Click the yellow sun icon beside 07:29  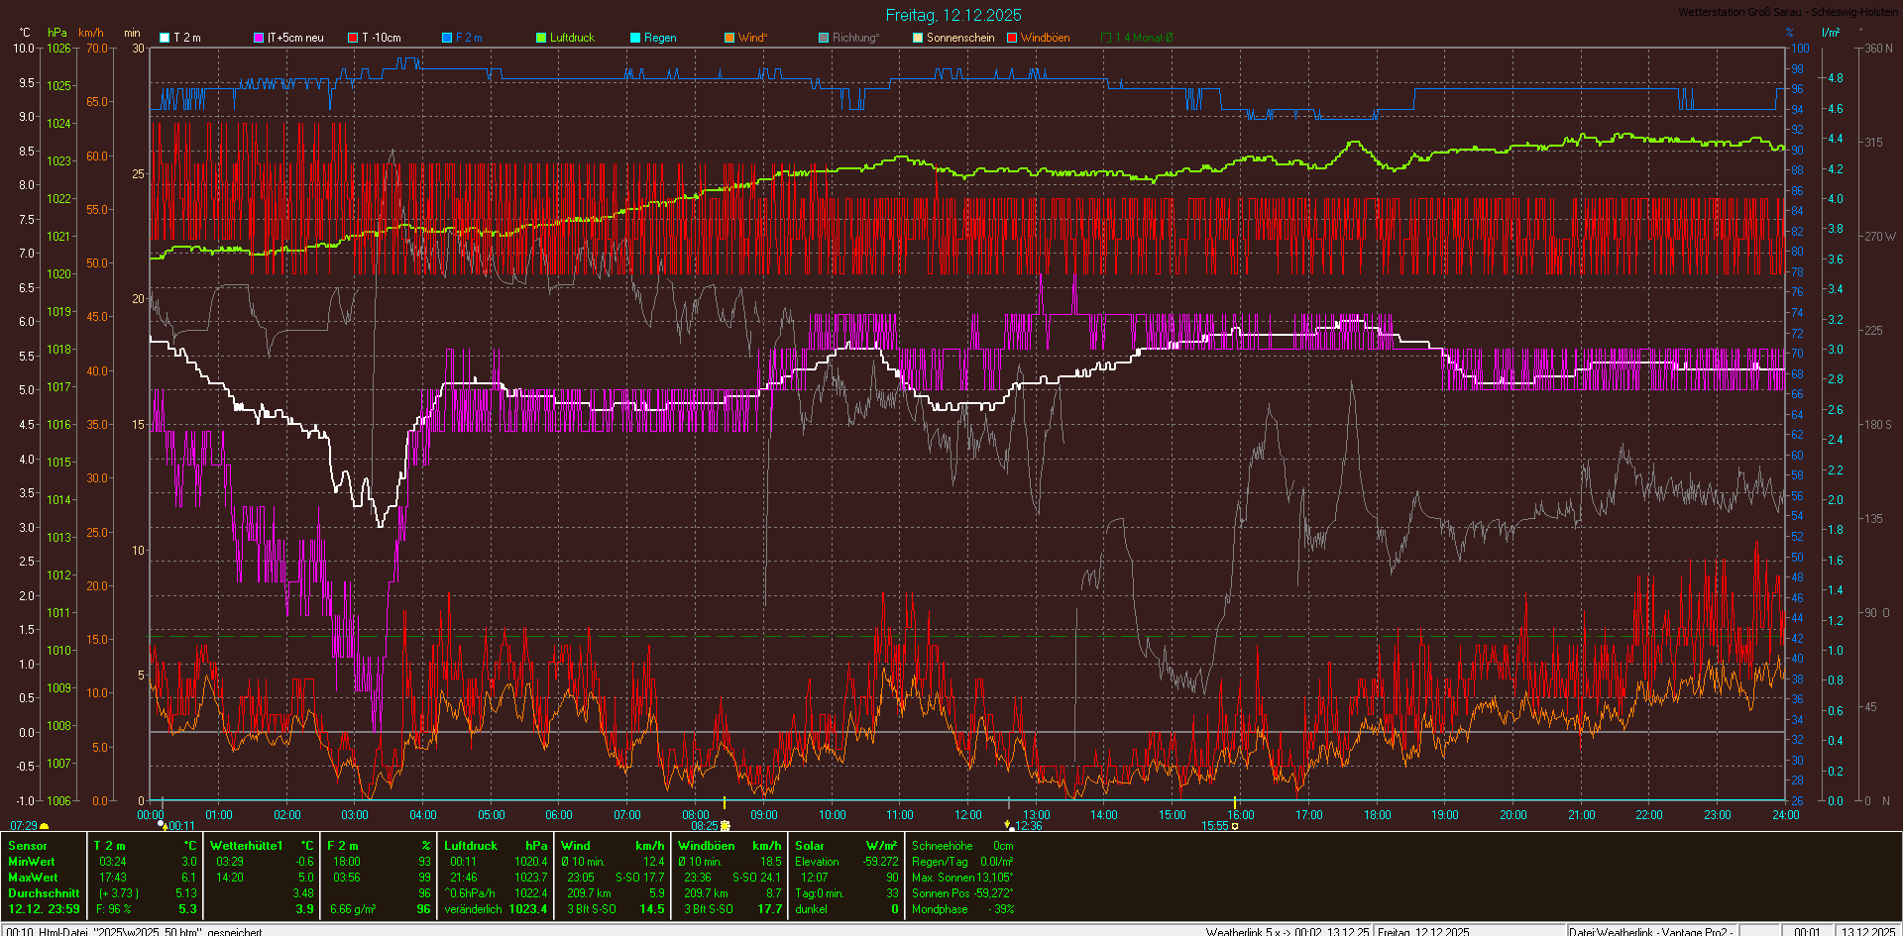(x=44, y=826)
